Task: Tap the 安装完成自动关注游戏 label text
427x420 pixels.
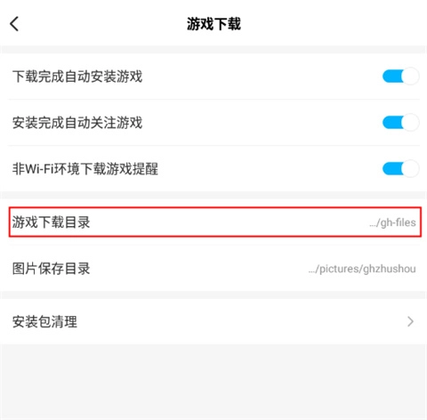Action: (x=77, y=123)
